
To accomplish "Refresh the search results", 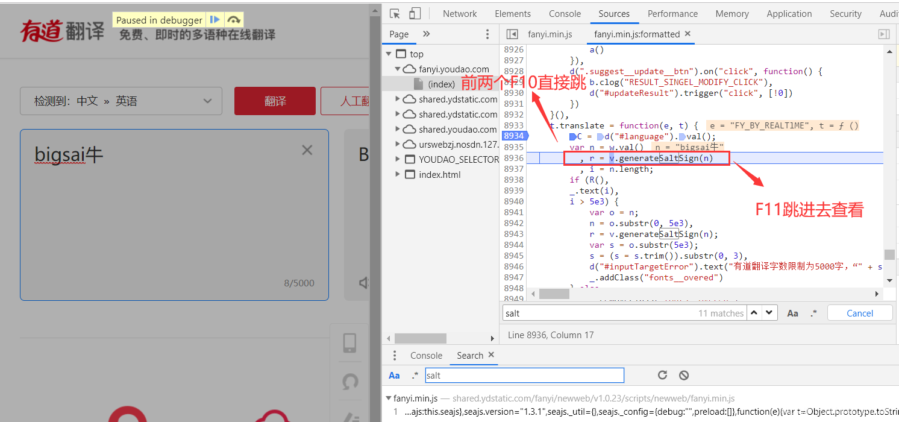I will click(662, 375).
